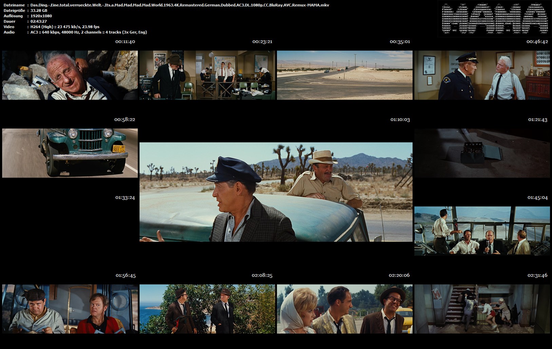This screenshot has height=349, width=552.
Task: Click the 02:31:46 timestamp label
Action: click(x=537, y=275)
